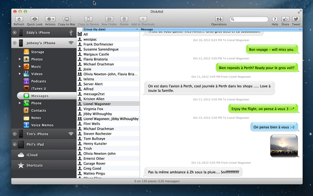Open the Shortcuts sidebar section
Image resolution: width=313 pixels, height=196 pixels.
point(34,165)
